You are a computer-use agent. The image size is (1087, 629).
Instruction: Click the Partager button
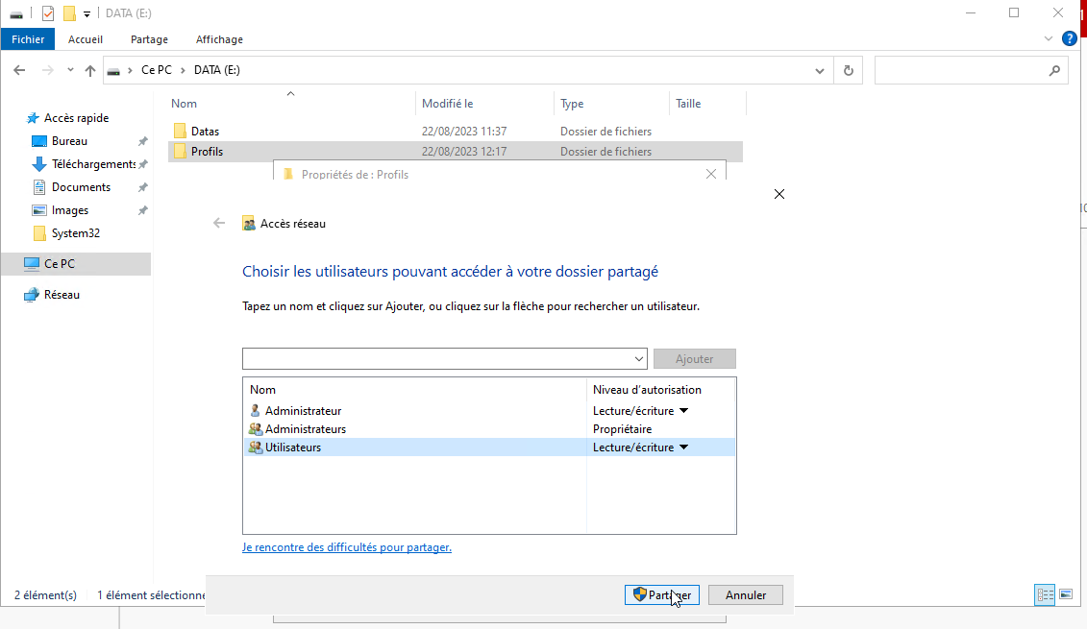[661, 595]
